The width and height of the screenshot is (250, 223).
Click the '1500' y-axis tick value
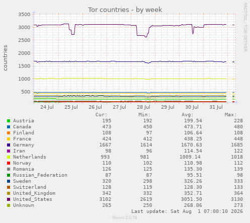24,66
